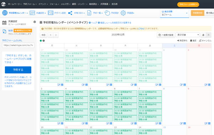The image size is (214, 135).
Task: Expand the 表示切替 全フォーム selector
Action: click(x=174, y=13)
